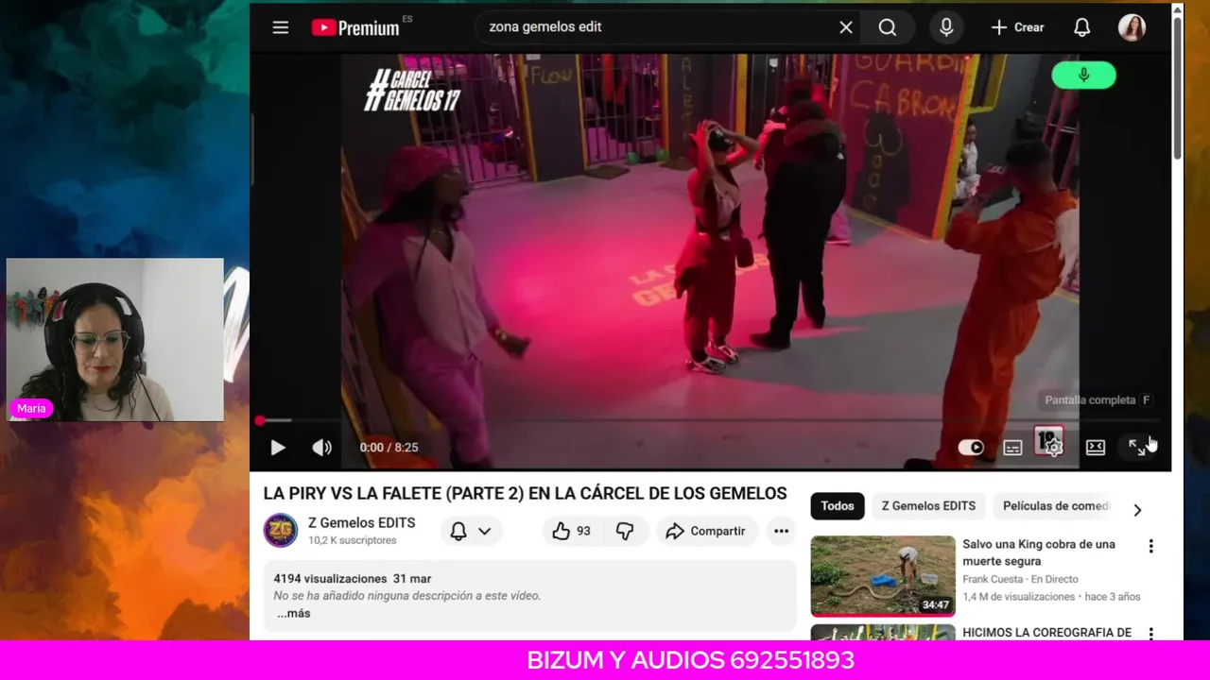
Task: Like the video with thumbs up
Action: 571,531
